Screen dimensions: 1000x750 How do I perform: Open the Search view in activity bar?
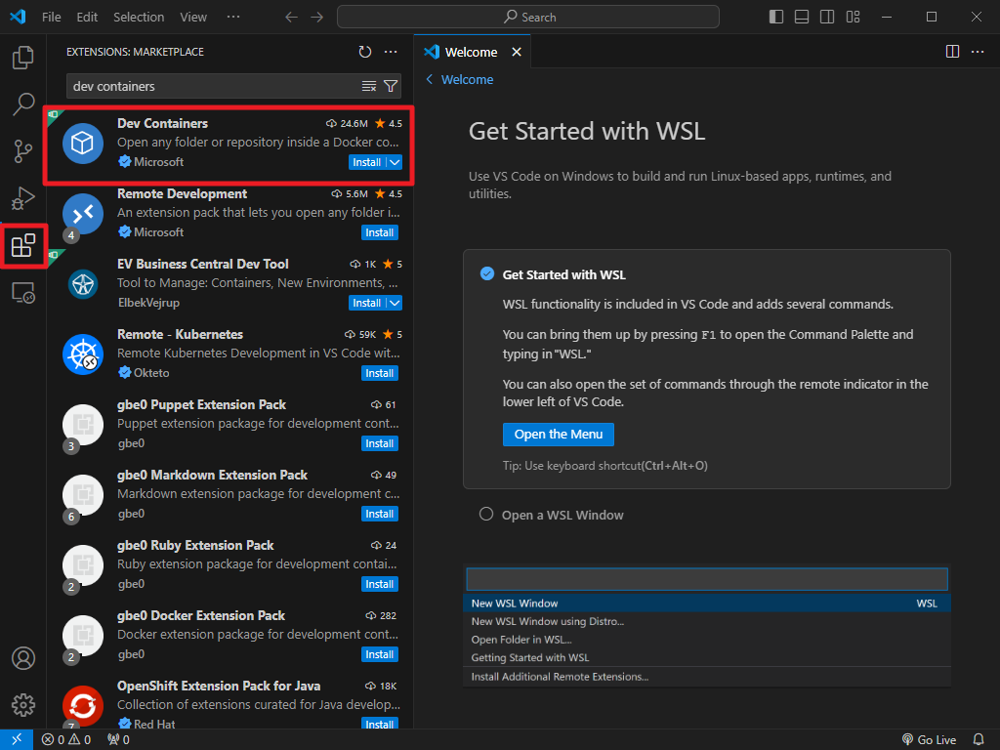point(23,104)
